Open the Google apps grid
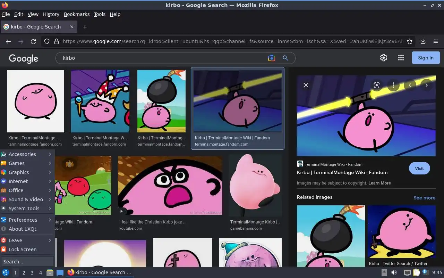 click(401, 58)
